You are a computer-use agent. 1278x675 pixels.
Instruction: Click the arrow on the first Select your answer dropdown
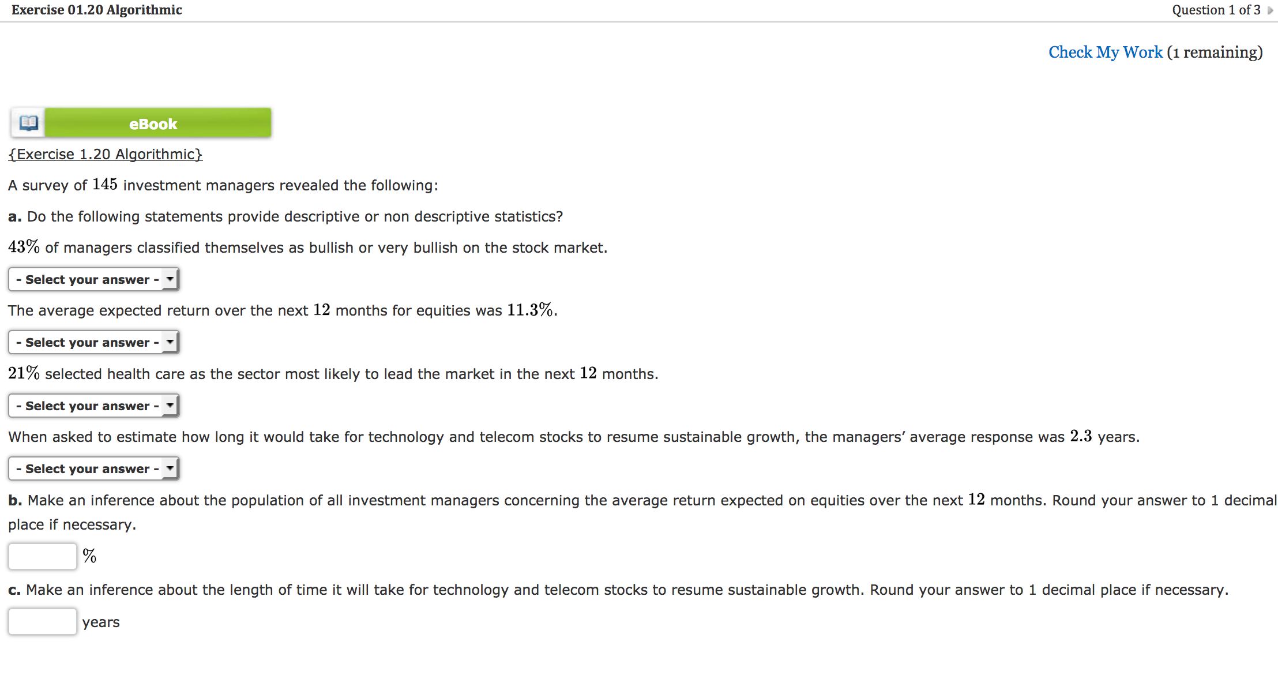[x=169, y=279]
